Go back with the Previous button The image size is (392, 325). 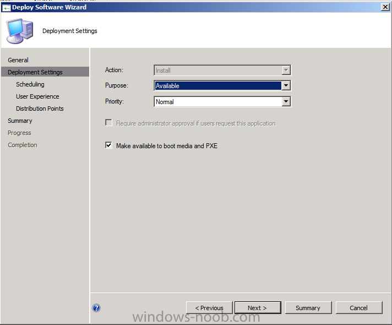pos(209,308)
